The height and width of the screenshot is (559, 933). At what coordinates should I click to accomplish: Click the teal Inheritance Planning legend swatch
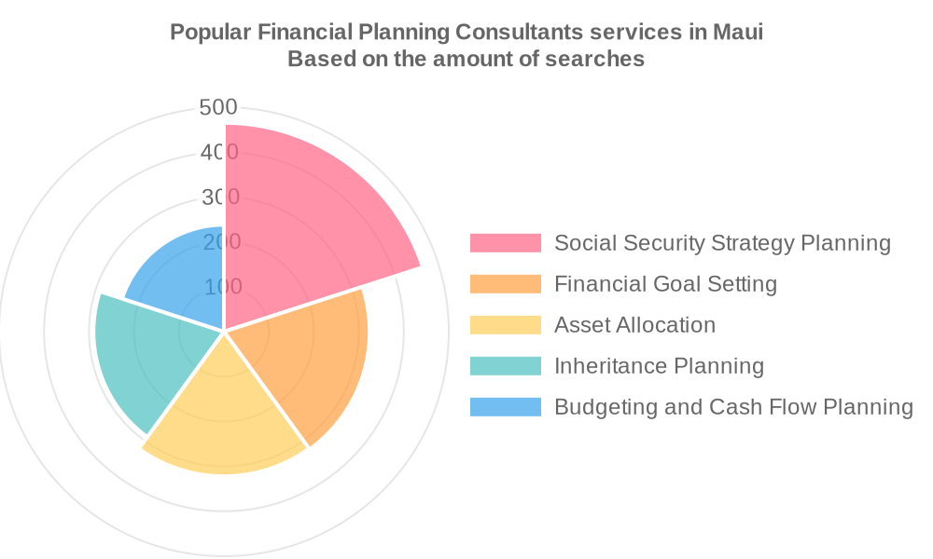pyautogui.click(x=505, y=366)
